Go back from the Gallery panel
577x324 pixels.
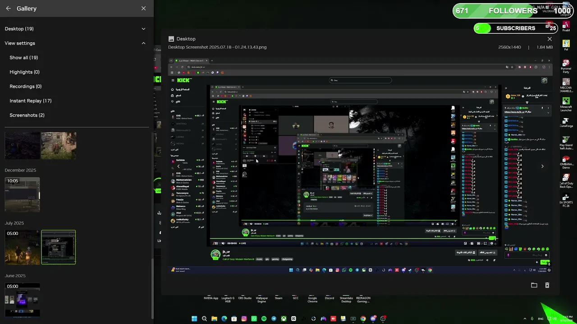[x=8, y=9]
